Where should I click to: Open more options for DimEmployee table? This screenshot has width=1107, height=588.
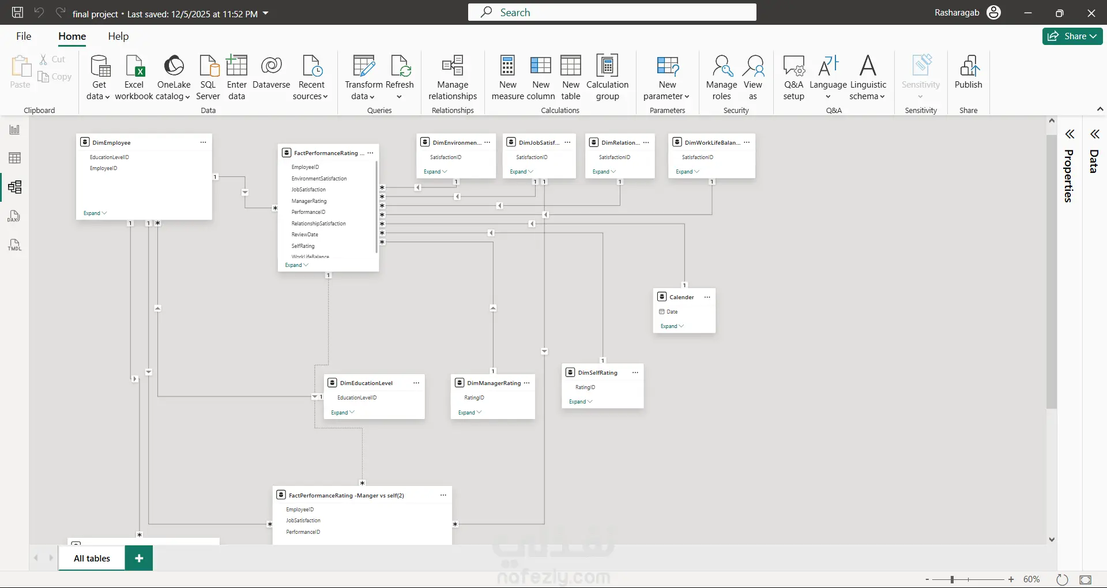(x=203, y=142)
